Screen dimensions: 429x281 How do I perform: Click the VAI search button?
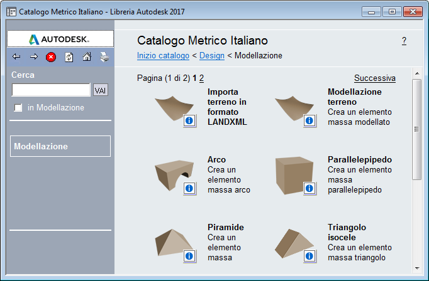101,90
